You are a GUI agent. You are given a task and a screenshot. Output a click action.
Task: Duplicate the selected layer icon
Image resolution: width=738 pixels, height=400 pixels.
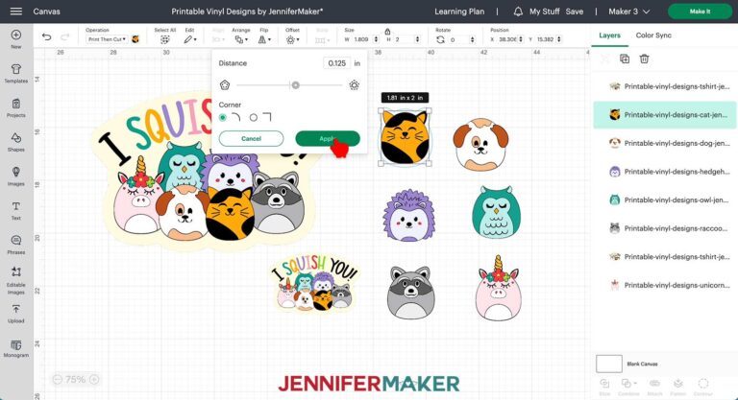pos(625,59)
